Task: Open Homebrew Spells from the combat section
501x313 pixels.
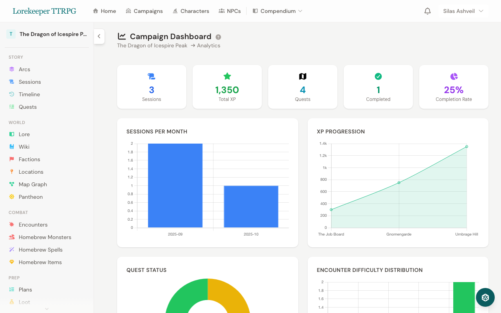Action: (x=12, y=249)
